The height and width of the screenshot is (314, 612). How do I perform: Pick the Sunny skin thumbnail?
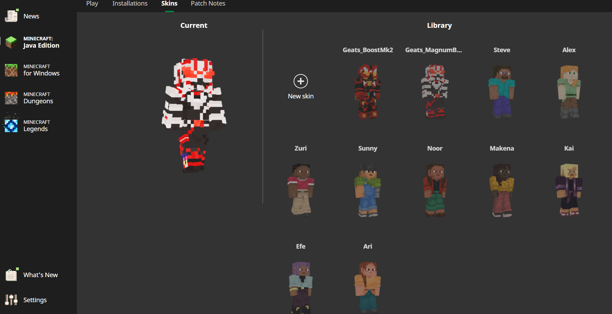368,190
